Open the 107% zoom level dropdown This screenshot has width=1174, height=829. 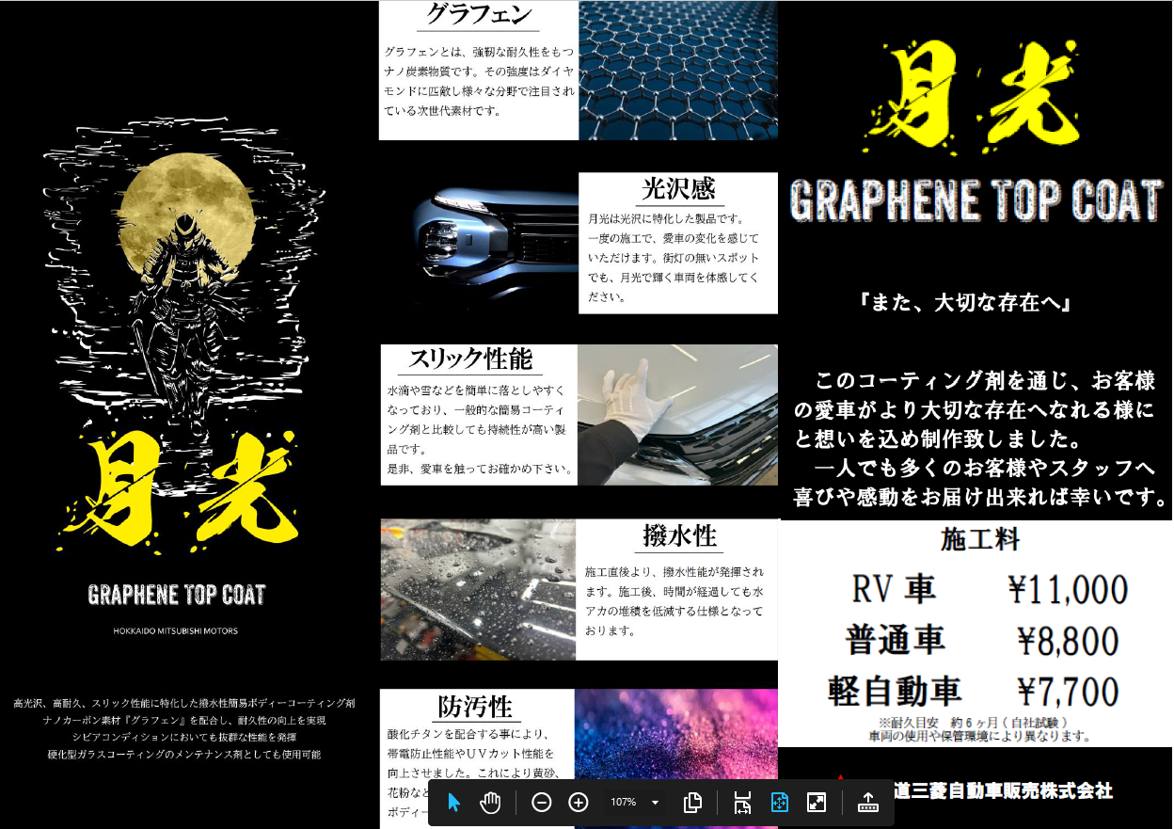(x=635, y=803)
